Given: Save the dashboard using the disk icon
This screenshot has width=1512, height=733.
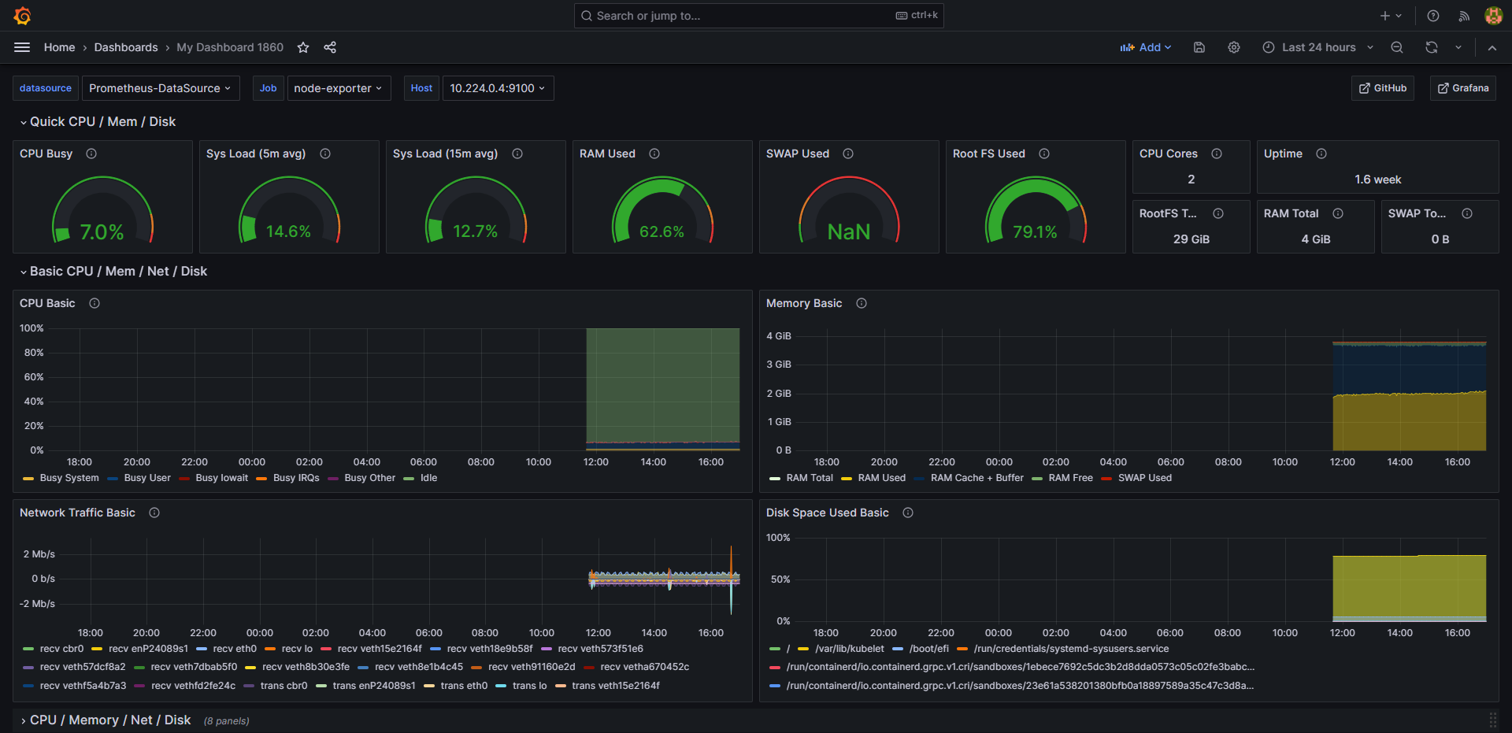Looking at the screenshot, I should [1199, 47].
